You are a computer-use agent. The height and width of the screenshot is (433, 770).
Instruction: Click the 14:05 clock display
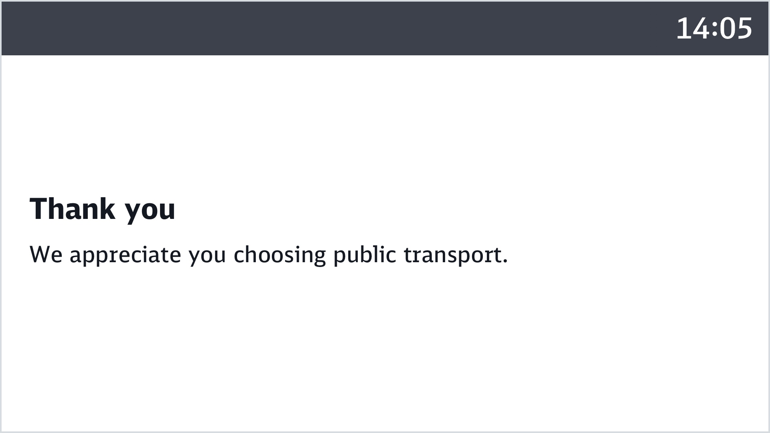coord(714,28)
